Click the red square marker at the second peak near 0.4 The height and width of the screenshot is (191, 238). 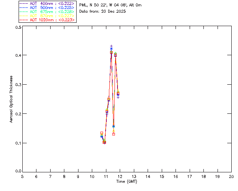[116, 55]
